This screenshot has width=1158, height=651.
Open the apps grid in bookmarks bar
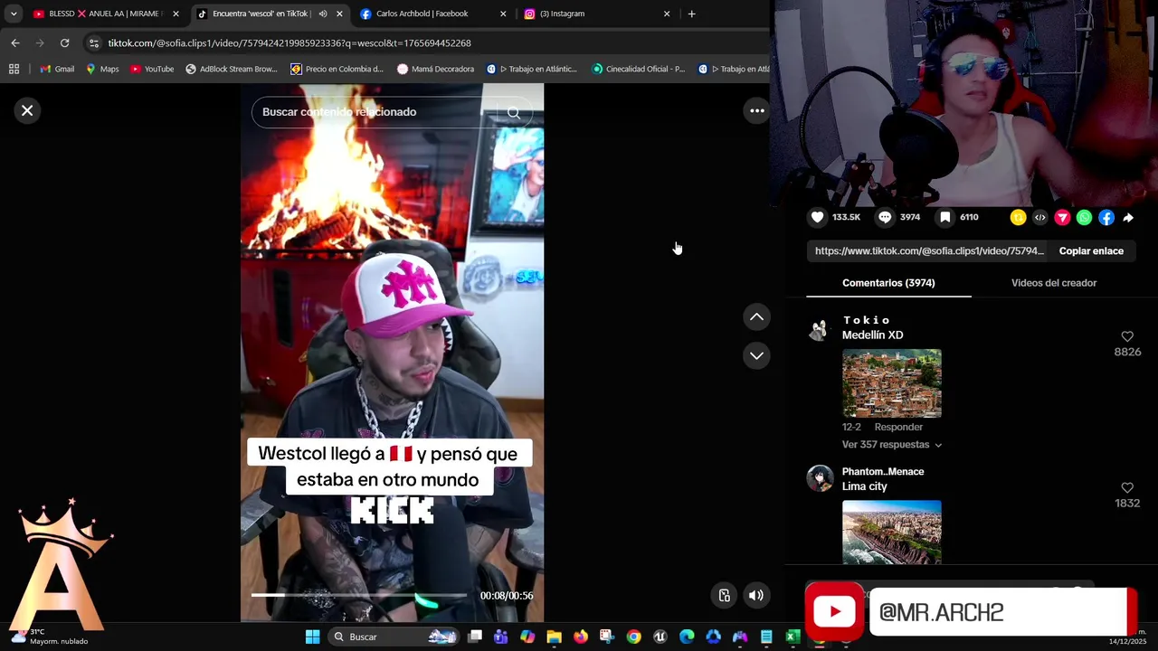coord(14,69)
